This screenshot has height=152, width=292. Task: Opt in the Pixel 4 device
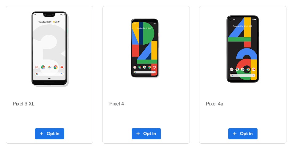146,134
